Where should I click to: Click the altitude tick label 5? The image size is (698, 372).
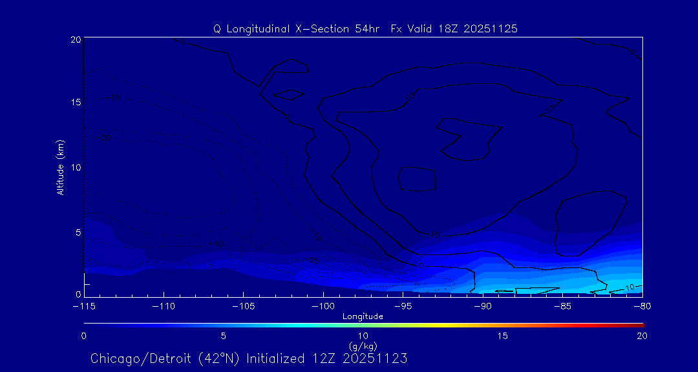point(78,232)
